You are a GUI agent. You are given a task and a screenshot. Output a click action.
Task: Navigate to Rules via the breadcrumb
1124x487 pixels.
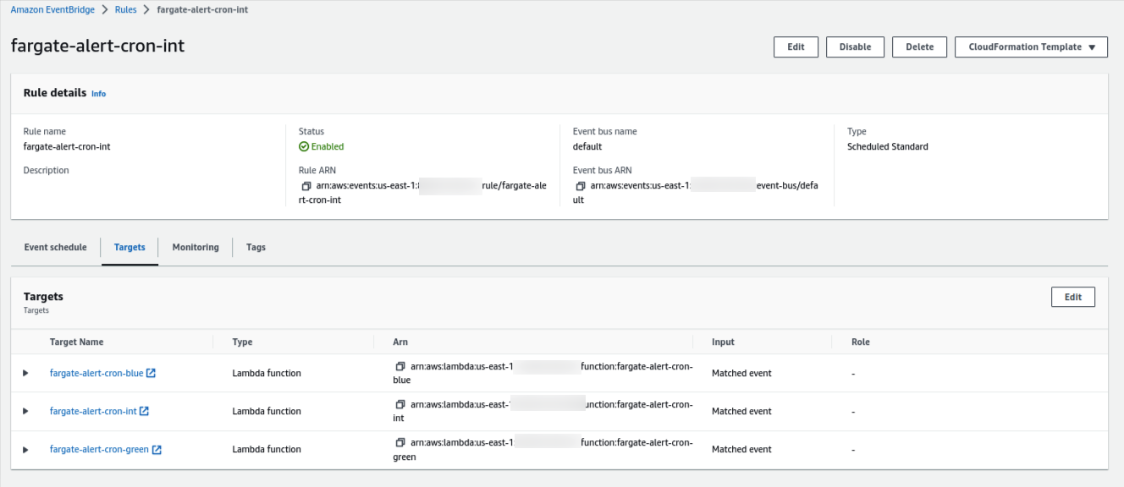tap(125, 9)
